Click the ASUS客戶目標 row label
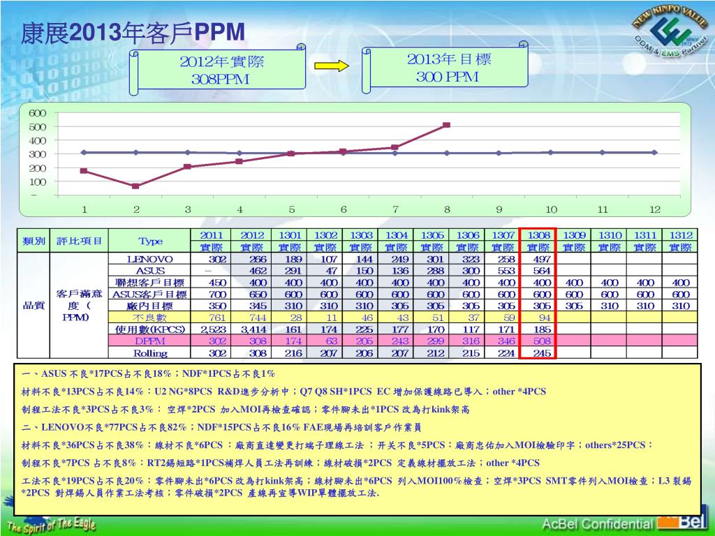The height and width of the screenshot is (536, 715). tap(149, 295)
